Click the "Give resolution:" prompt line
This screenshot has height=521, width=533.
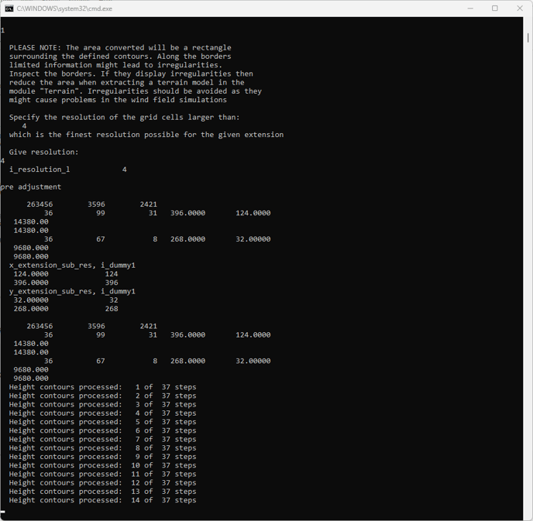tap(43, 153)
